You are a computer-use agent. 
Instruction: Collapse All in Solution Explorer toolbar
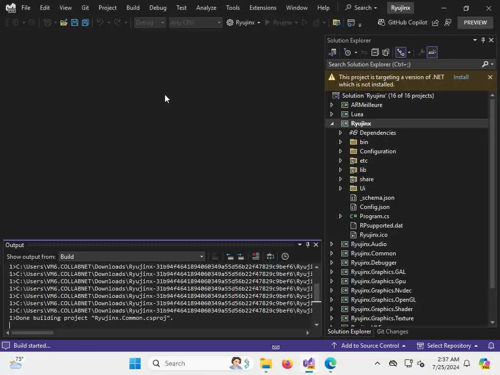pyautogui.click(x=375, y=52)
